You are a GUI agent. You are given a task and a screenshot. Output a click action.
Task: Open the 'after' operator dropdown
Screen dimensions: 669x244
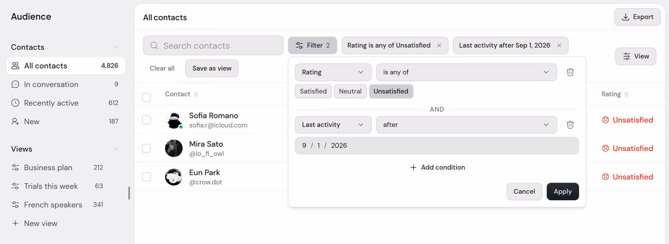click(466, 125)
